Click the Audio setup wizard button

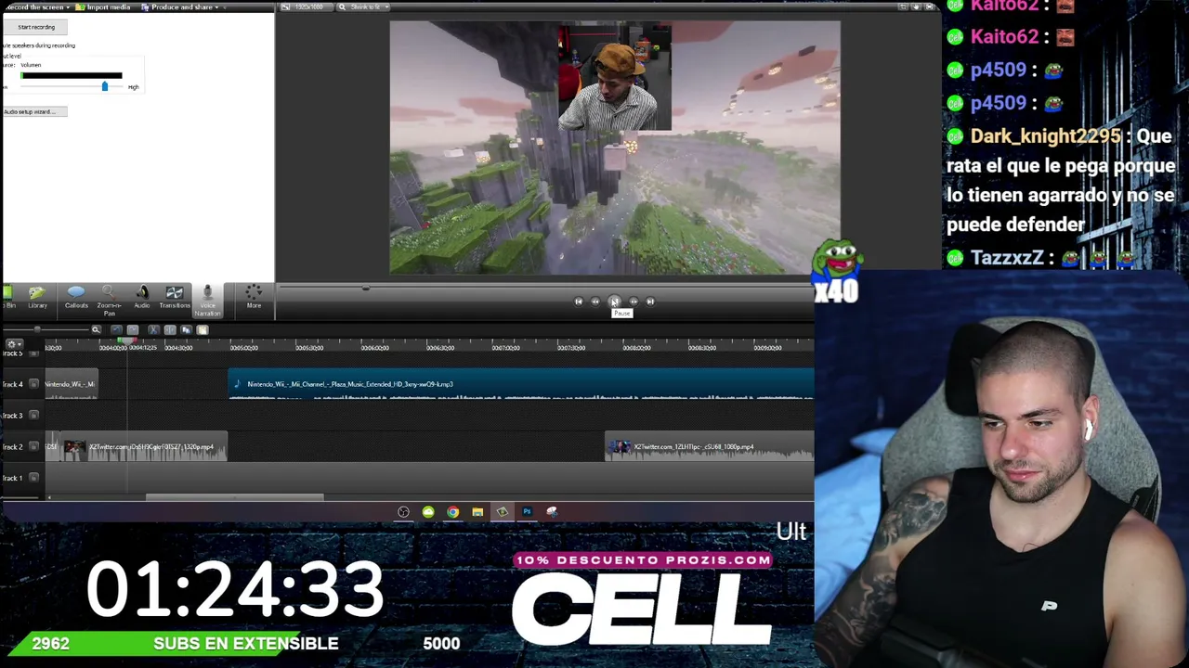click(34, 112)
